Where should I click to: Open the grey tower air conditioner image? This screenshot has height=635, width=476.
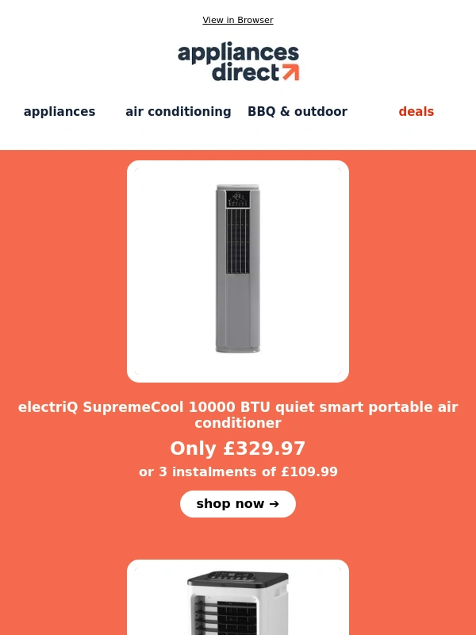(238, 271)
